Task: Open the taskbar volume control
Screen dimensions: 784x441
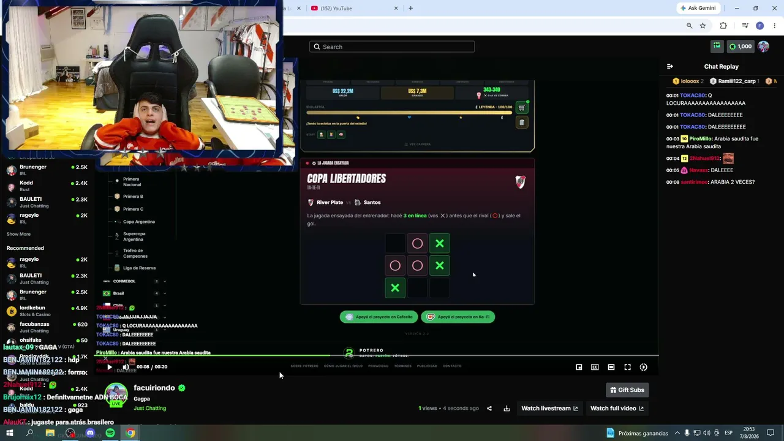Action: point(707,433)
